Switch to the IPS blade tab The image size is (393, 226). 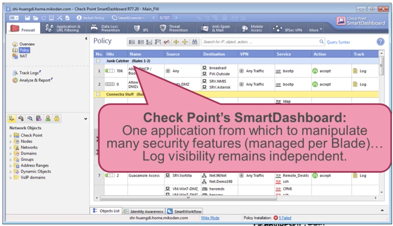(x=141, y=28)
